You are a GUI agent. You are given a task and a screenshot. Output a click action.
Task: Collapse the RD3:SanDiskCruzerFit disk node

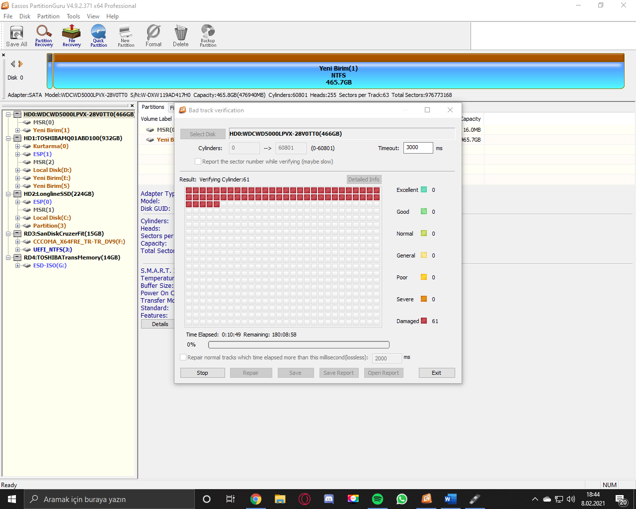pos(8,234)
